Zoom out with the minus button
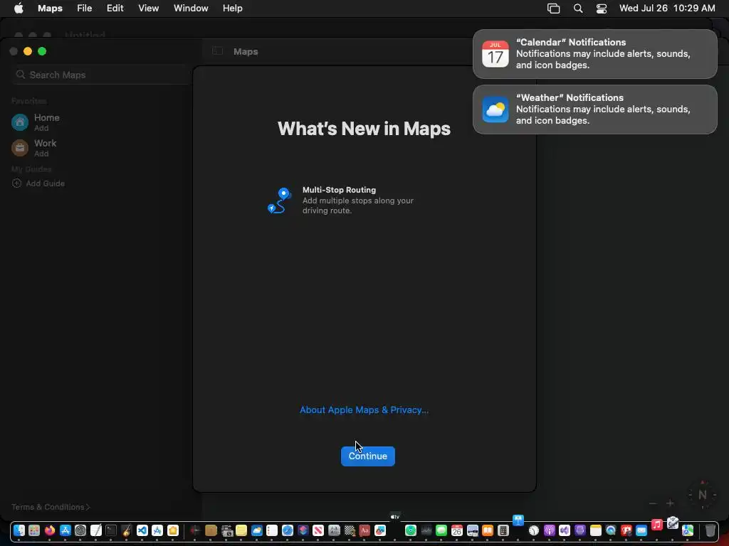This screenshot has width=729, height=546. pos(653,503)
